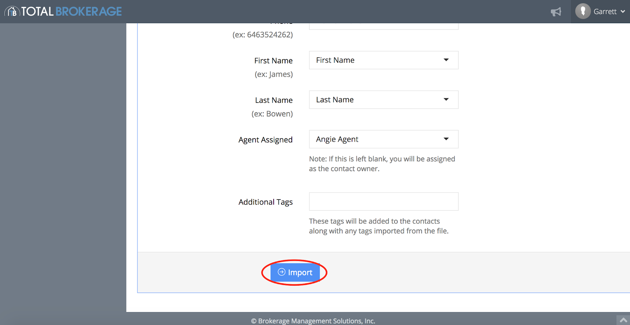This screenshot has width=630, height=325.
Task: Click the First Name field label
Action: tap(273, 61)
